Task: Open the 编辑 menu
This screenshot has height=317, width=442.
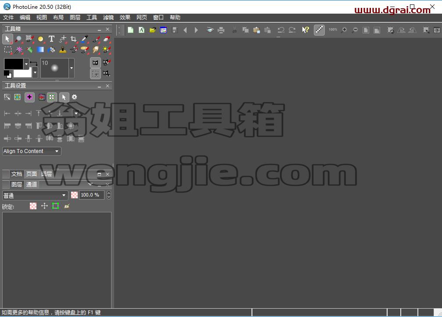Action: coord(25,17)
